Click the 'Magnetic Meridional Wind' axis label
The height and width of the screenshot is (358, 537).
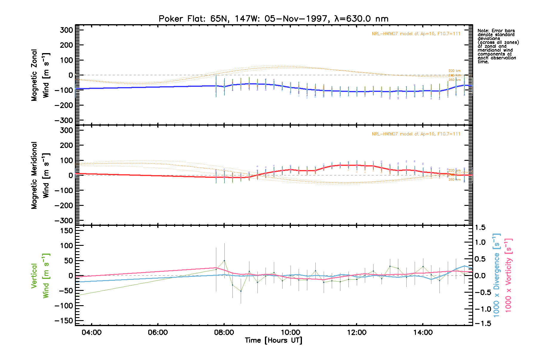(40, 175)
